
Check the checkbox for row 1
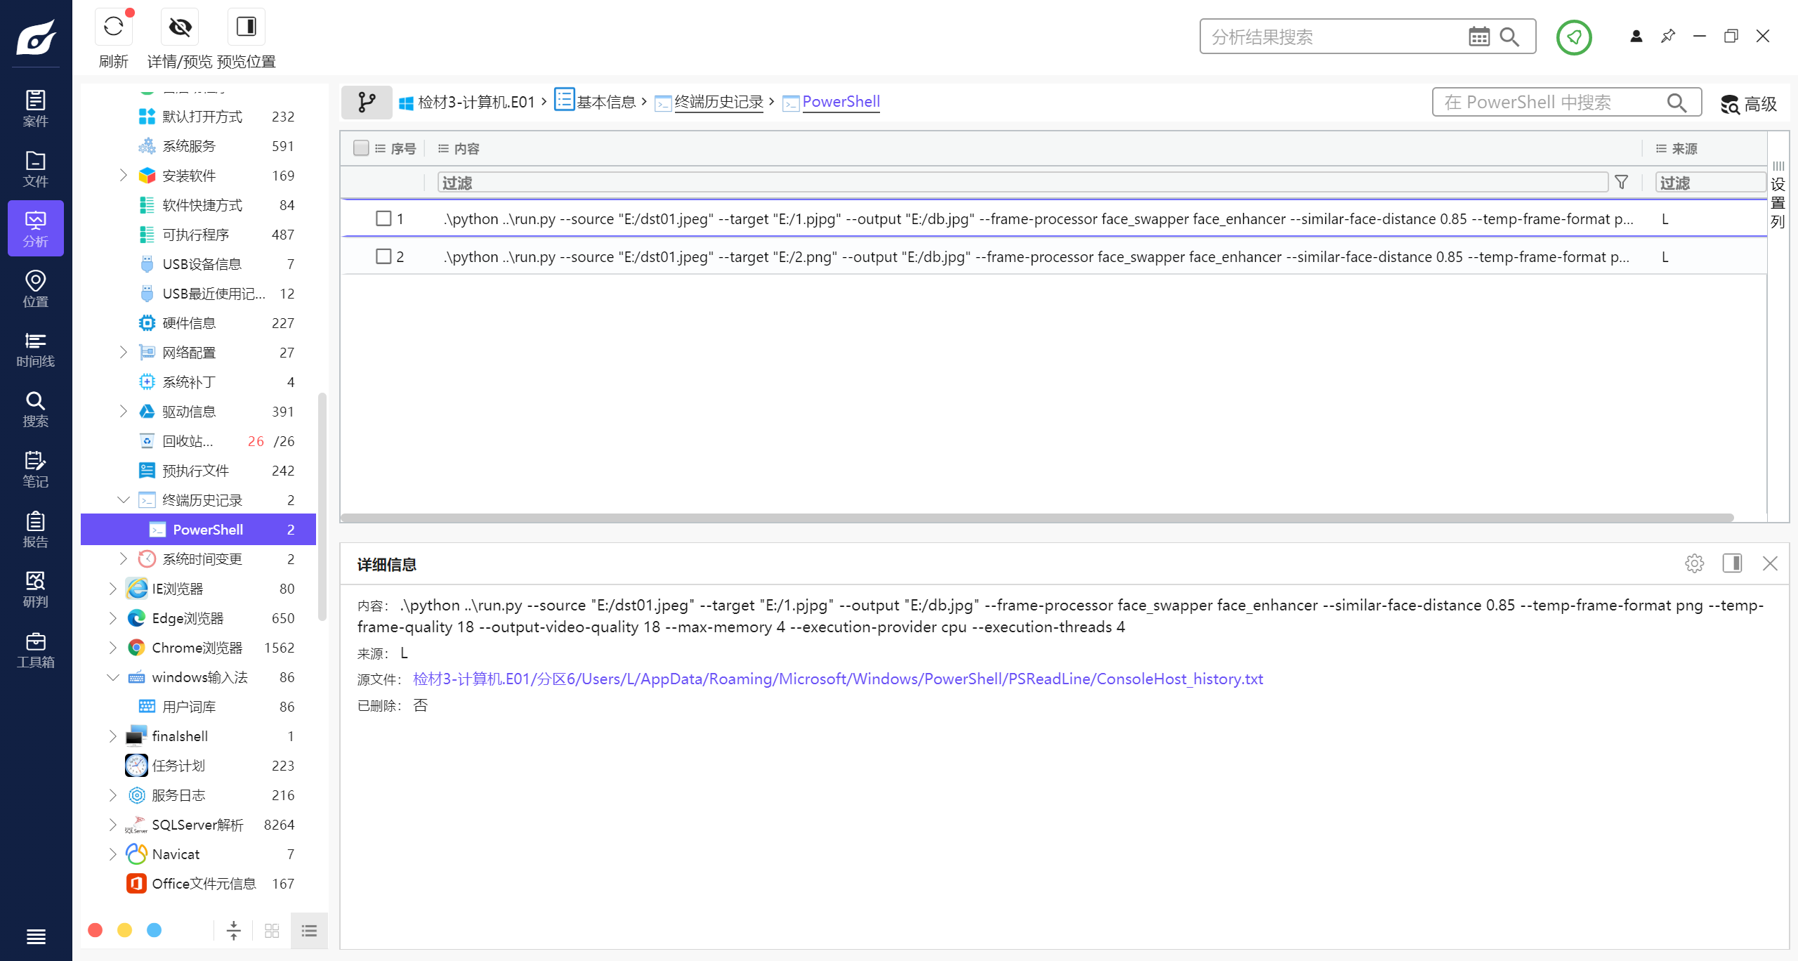coord(383,218)
